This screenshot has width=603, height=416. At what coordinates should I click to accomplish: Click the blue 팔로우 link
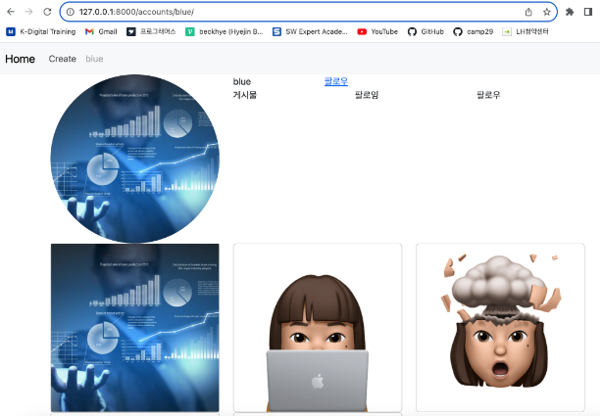pyautogui.click(x=336, y=81)
